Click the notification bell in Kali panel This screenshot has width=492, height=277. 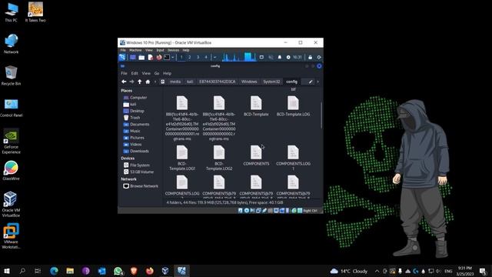pyautogui.click(x=280, y=57)
